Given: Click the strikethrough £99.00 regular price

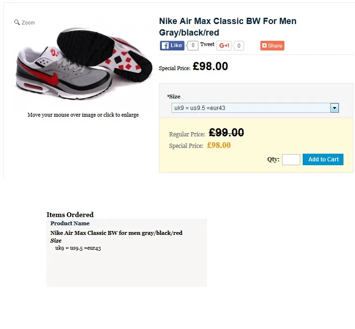Looking at the screenshot, I should tap(226, 133).
